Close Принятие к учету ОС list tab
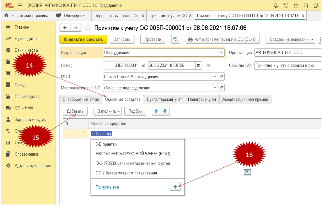The height and width of the screenshot is (205, 322). (190, 16)
